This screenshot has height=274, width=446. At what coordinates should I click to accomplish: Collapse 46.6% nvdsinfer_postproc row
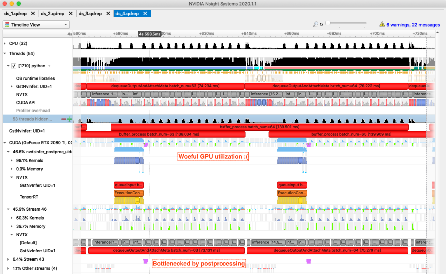pos(8,152)
